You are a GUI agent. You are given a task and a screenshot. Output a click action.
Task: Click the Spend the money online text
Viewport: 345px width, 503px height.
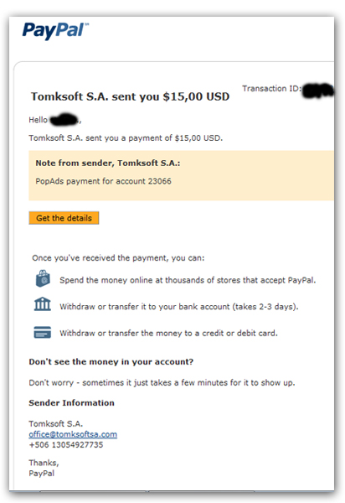(x=188, y=280)
